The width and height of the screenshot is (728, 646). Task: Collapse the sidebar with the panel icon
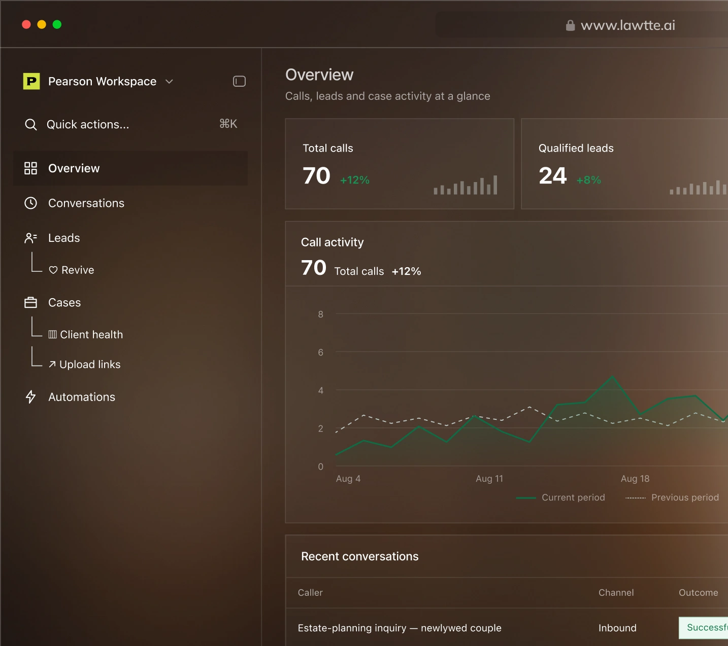coord(239,81)
